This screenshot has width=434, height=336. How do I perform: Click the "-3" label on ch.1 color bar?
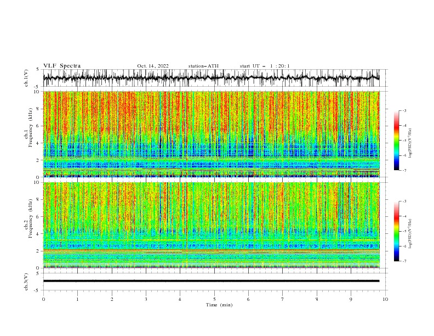coord(404,110)
